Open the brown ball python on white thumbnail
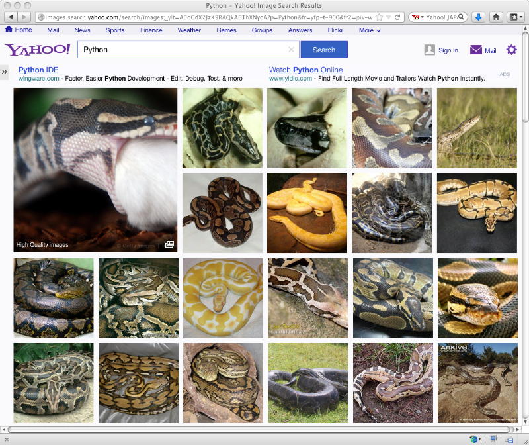 [222, 213]
